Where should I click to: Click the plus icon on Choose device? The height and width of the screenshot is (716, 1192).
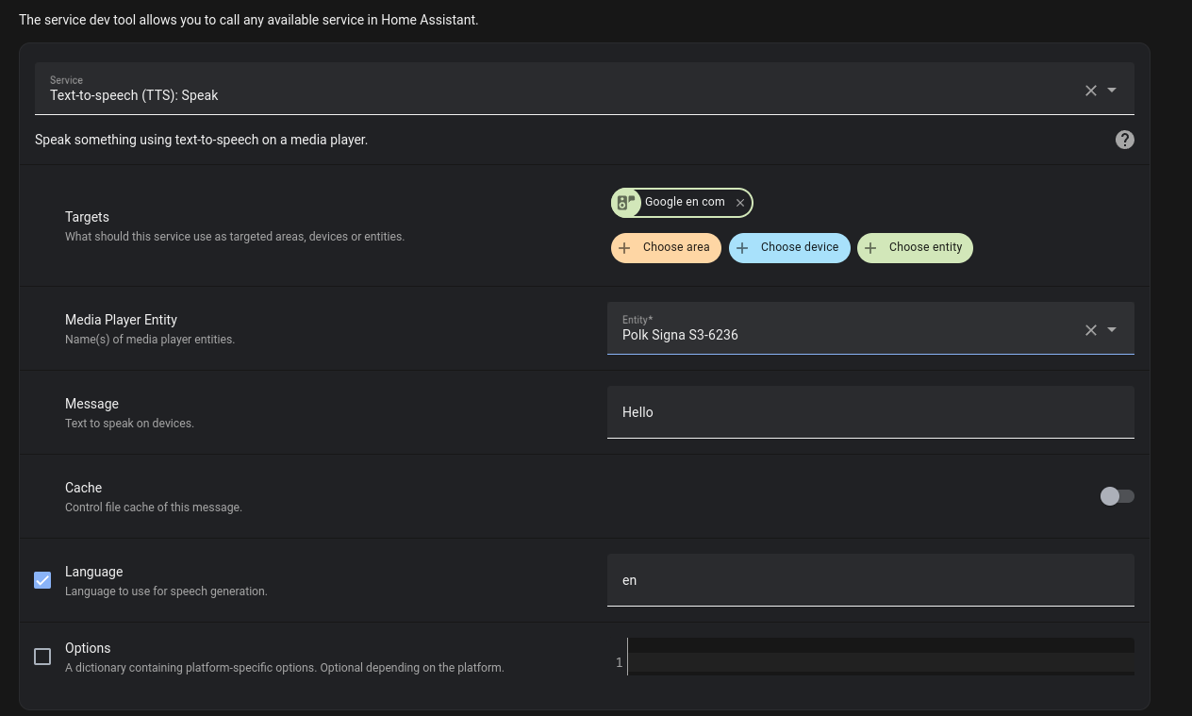click(x=742, y=247)
